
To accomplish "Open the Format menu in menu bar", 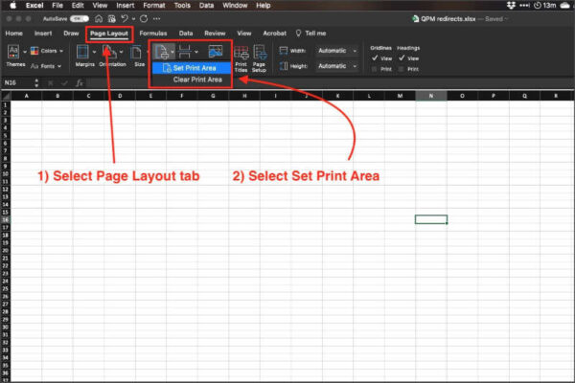I will pos(154,5).
